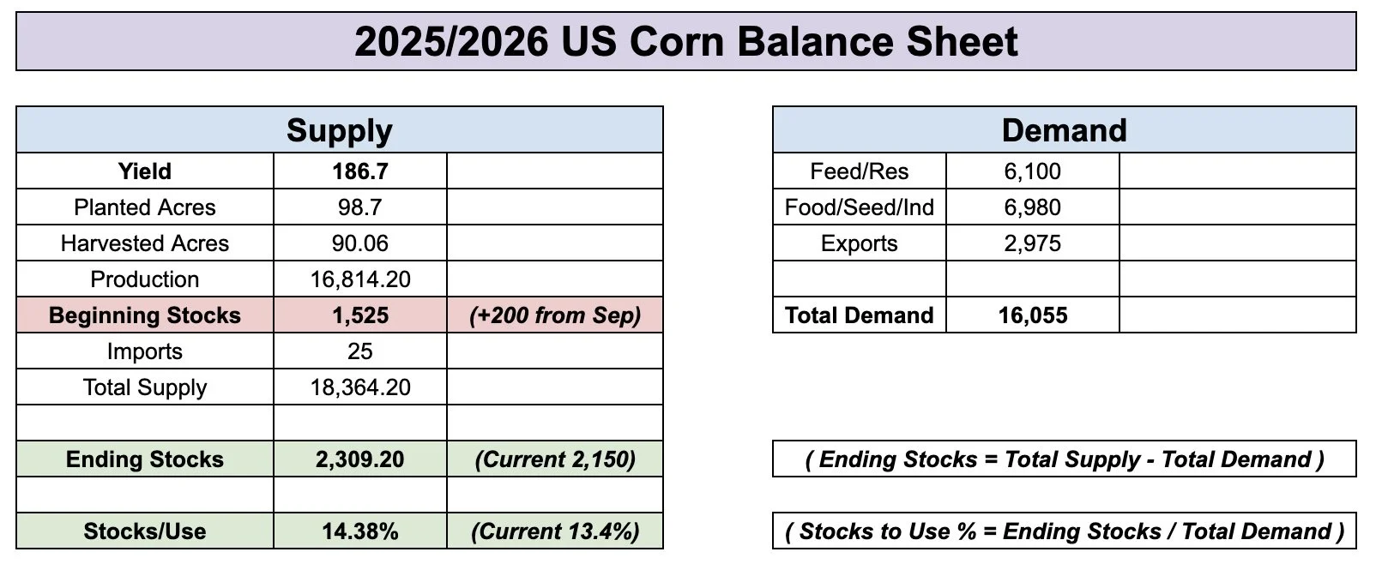
Task: Select the Yield value cell 186.7
Action: coord(360,171)
